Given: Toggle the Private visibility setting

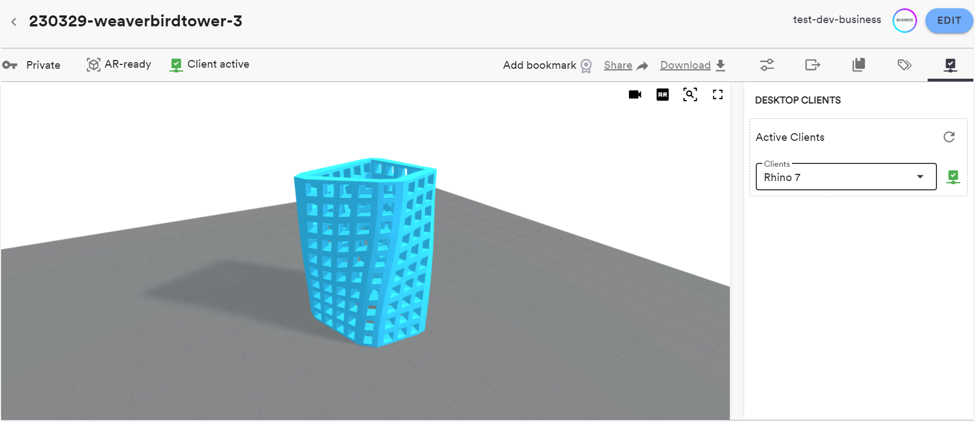Looking at the screenshot, I should click(32, 65).
